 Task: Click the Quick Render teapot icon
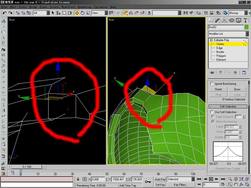226,13
